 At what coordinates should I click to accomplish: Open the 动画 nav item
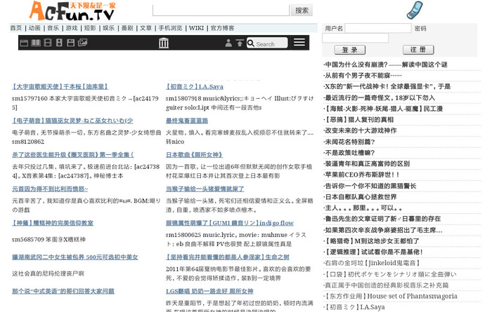coord(34,28)
